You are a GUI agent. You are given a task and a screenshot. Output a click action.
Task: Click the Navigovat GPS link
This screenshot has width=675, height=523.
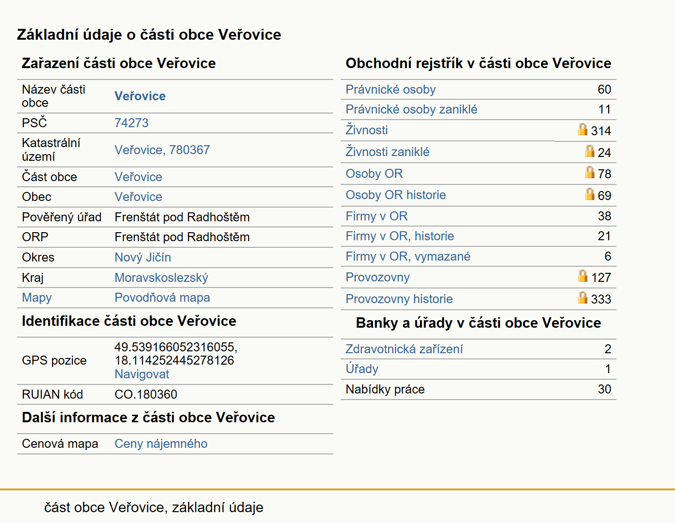(142, 374)
